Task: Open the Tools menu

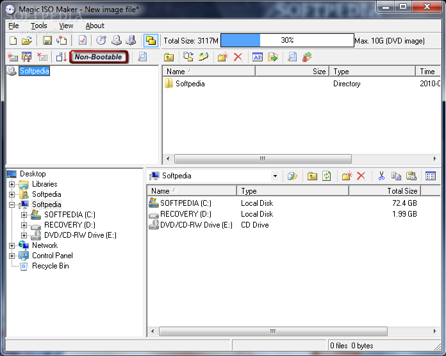Action: pos(39,26)
